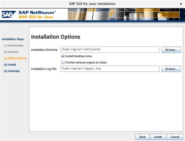Viewport: 185px width, 141px height.
Task: Cancel the installer
Action: click(x=175, y=137)
